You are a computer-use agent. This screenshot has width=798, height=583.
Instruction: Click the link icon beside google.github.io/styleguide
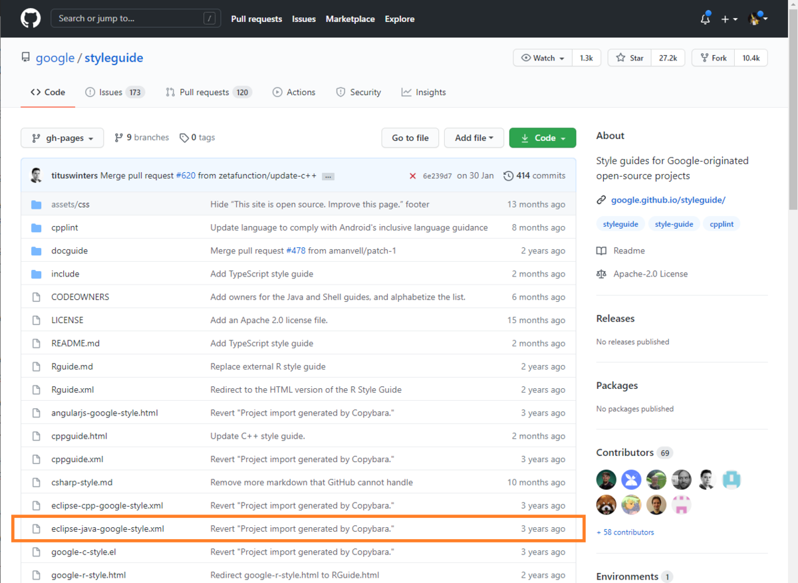coord(601,199)
